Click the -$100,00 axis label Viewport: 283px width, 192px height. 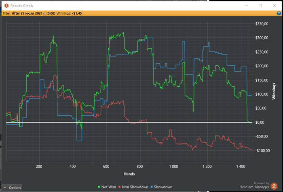tap(262, 151)
